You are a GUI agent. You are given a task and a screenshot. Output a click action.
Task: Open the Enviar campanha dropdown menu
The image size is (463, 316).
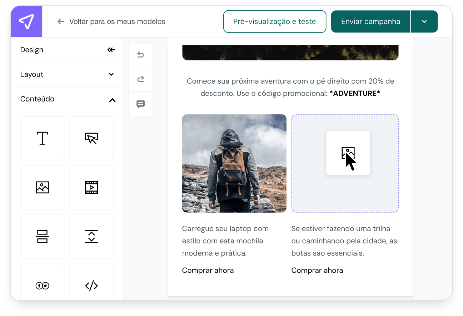tap(424, 21)
